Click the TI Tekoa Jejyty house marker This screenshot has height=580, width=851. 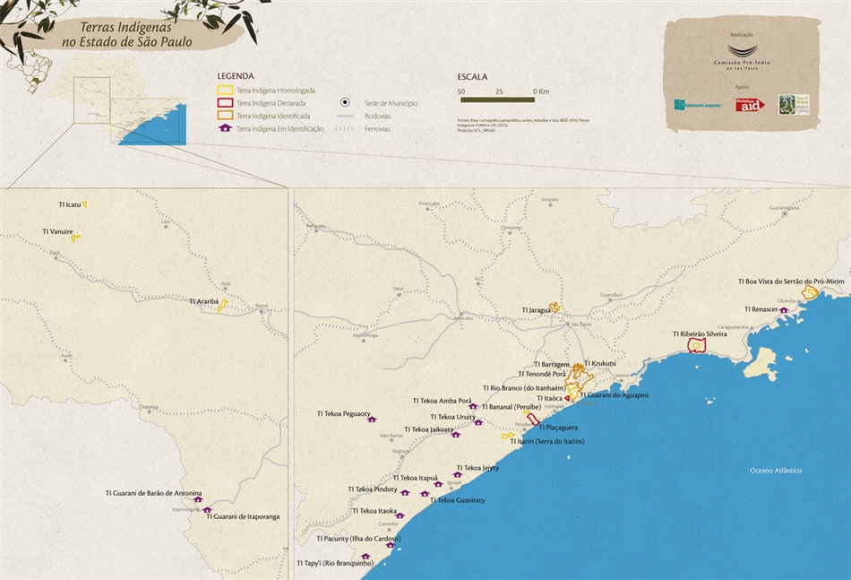457,475
